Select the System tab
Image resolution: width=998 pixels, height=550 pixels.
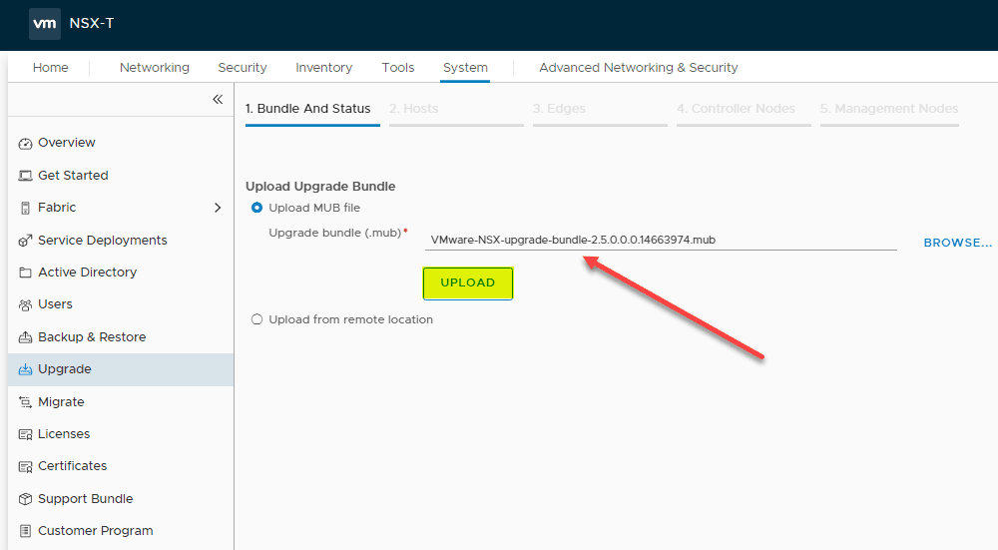point(465,68)
